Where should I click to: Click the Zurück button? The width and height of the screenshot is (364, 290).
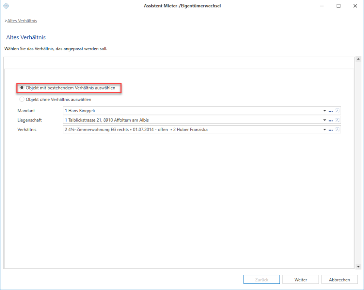[x=261, y=280]
